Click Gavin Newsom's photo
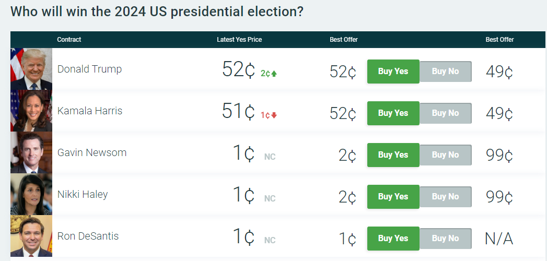The height and width of the screenshot is (261, 547). click(31, 152)
